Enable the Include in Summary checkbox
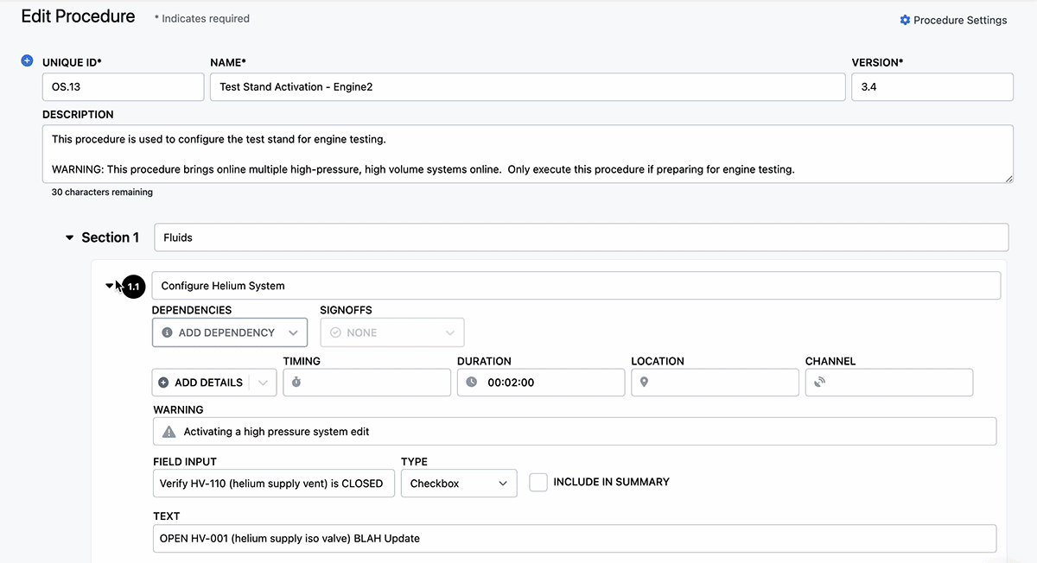Screen dimensions: 1037x563 538,483
